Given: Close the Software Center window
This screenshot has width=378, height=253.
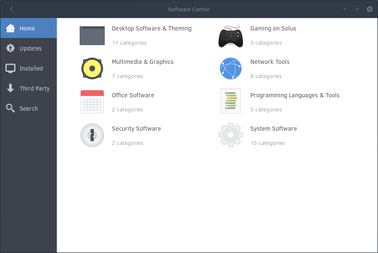Looking at the screenshot, I should click(369, 9).
